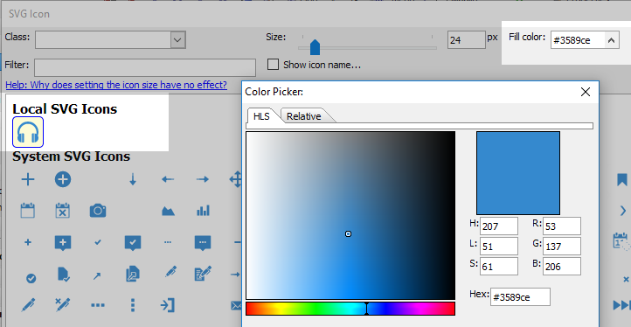
Task: Edit the L lightness value field
Action: (x=499, y=246)
